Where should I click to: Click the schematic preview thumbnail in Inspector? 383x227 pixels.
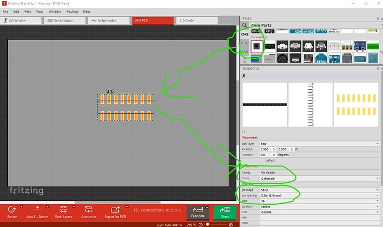pos(310,104)
